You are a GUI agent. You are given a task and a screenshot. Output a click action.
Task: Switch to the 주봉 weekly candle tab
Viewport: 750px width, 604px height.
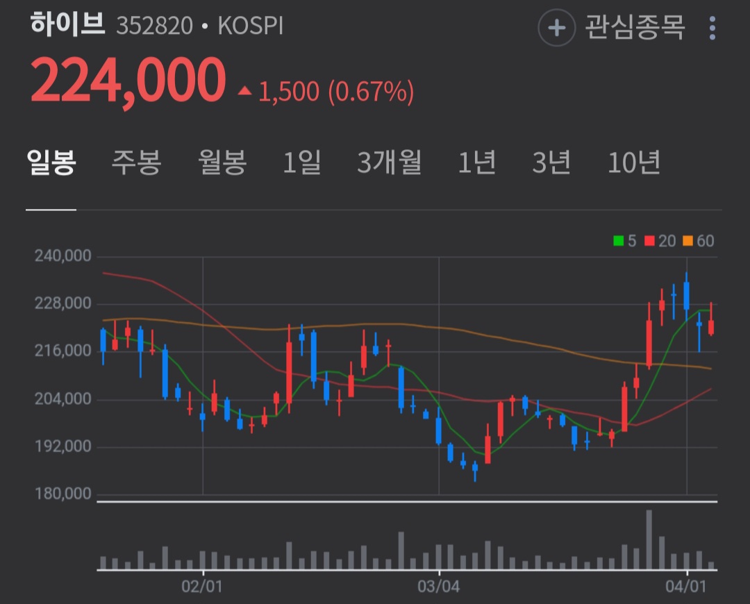click(136, 162)
